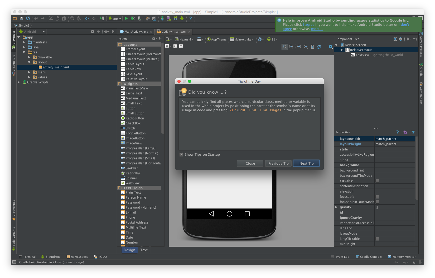435x278 pixels.
Task: Open the Nexus 4 device dropdown
Action: (184, 39)
